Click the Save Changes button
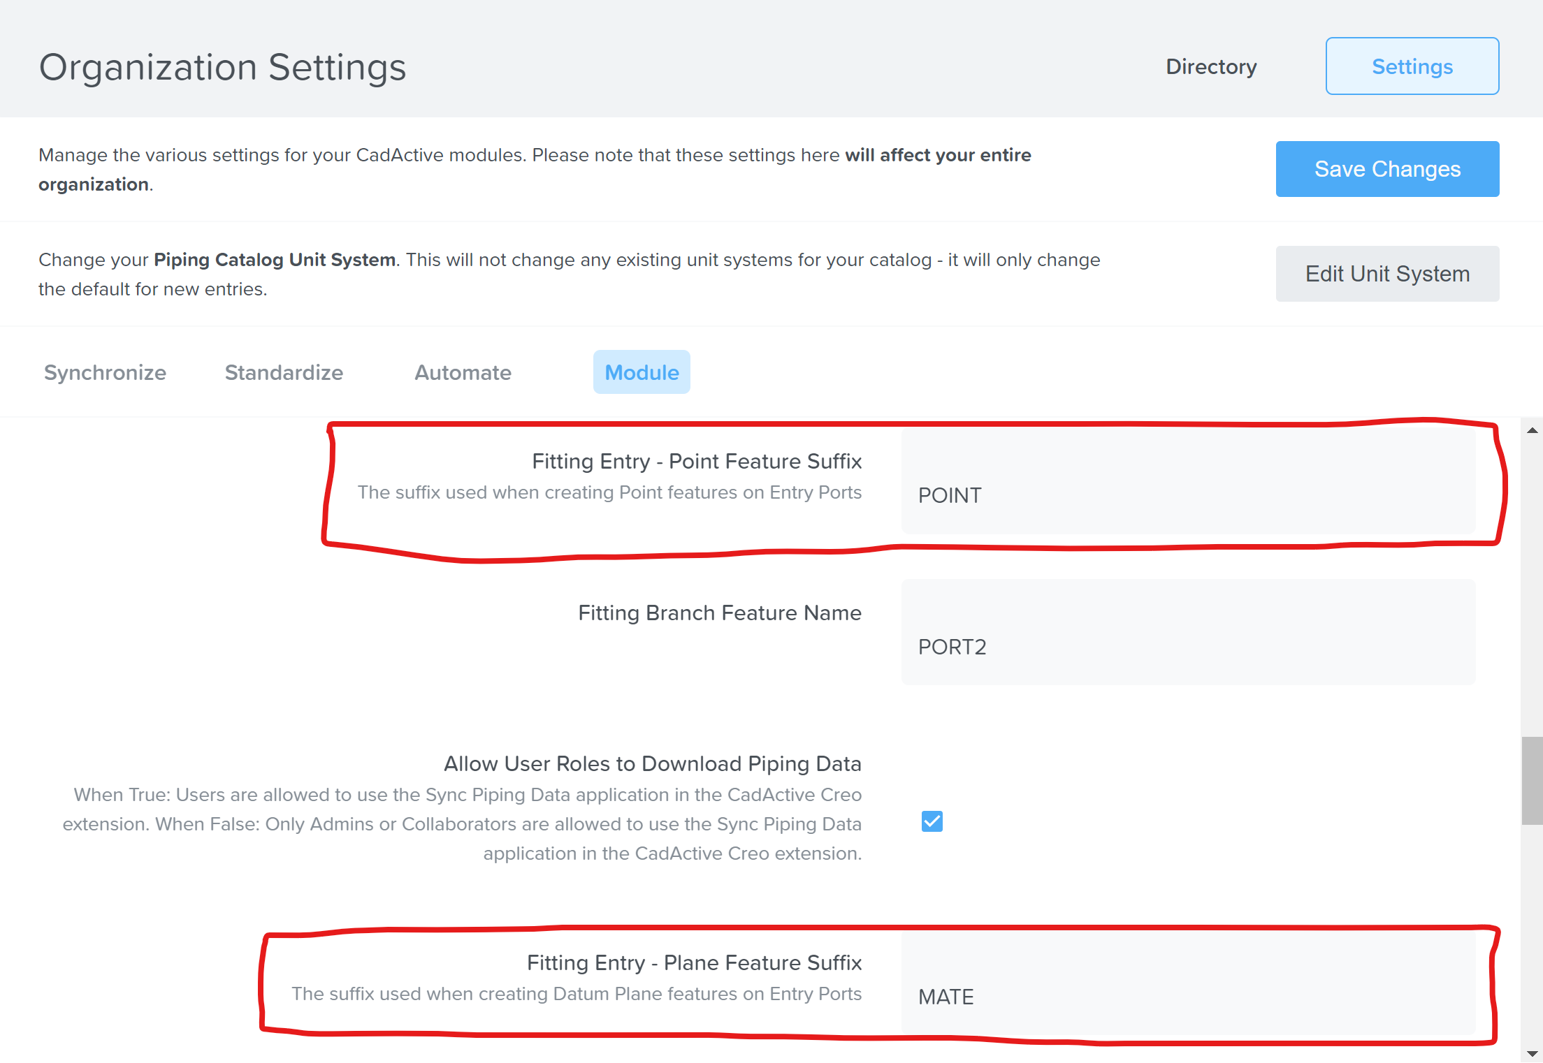This screenshot has height=1063, width=1543. point(1386,169)
